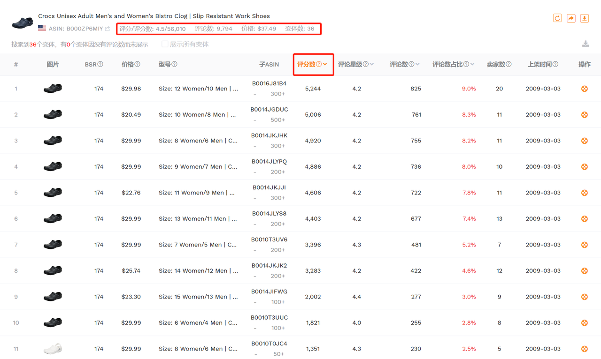Click white clog thumbnail in row 11
The image size is (601, 359).
point(53,349)
